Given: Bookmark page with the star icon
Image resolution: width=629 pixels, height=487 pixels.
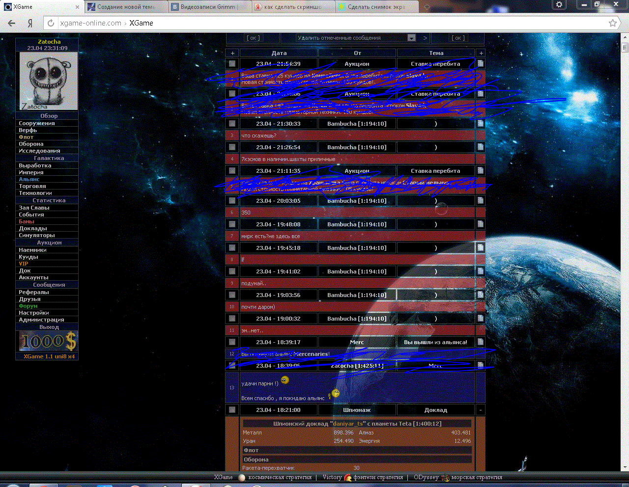Looking at the screenshot, I should click(x=612, y=23).
